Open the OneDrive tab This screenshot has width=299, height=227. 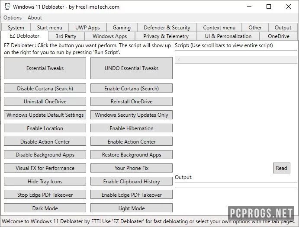279,36
